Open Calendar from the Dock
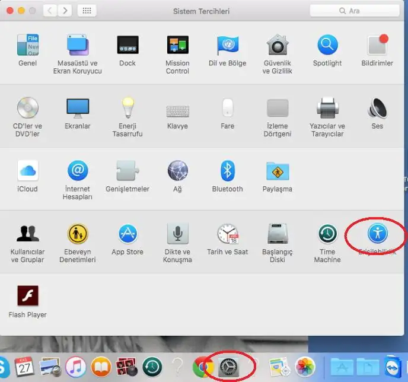 24,367
